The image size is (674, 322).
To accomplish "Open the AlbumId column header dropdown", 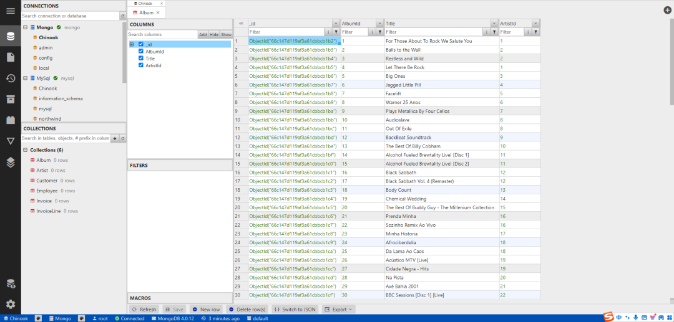I will pyautogui.click(x=379, y=23).
